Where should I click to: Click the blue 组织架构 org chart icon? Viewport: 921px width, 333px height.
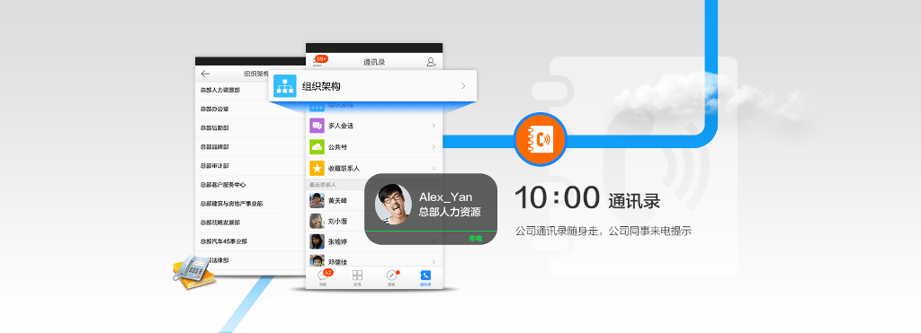pyautogui.click(x=285, y=86)
